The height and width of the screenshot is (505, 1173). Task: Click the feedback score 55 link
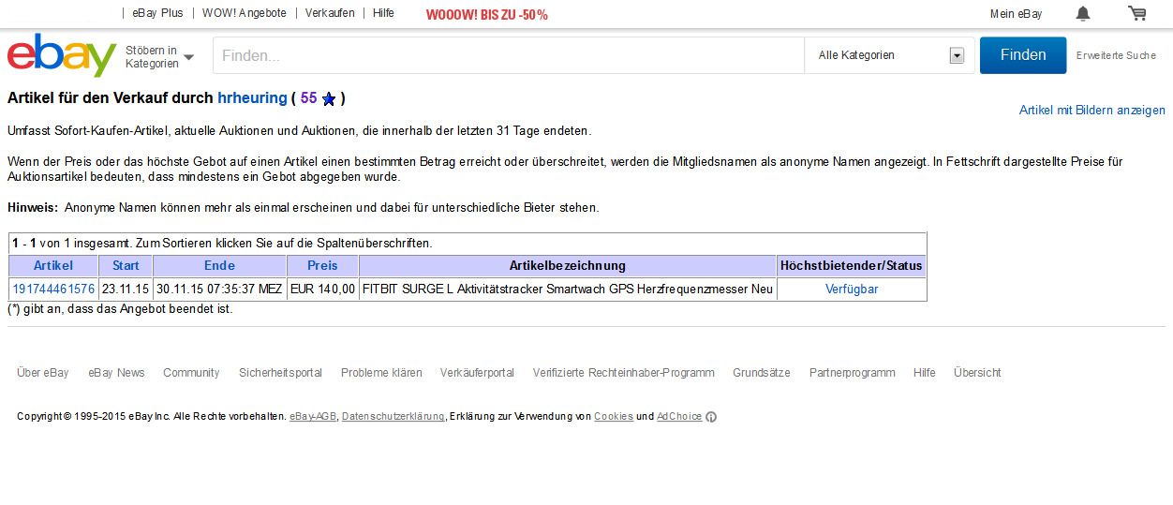pyautogui.click(x=308, y=97)
